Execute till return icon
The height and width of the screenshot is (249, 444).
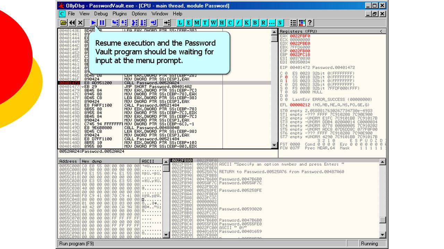click(x=154, y=23)
